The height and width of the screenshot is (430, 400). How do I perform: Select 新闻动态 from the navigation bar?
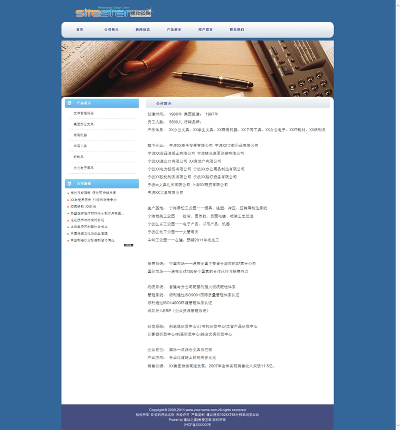point(142,30)
